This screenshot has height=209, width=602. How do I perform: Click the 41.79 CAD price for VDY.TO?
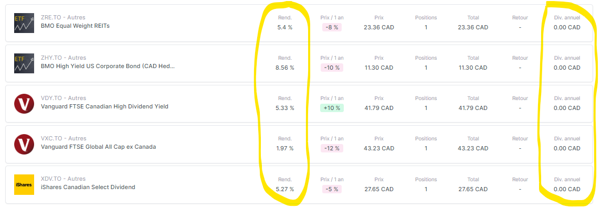379,108
